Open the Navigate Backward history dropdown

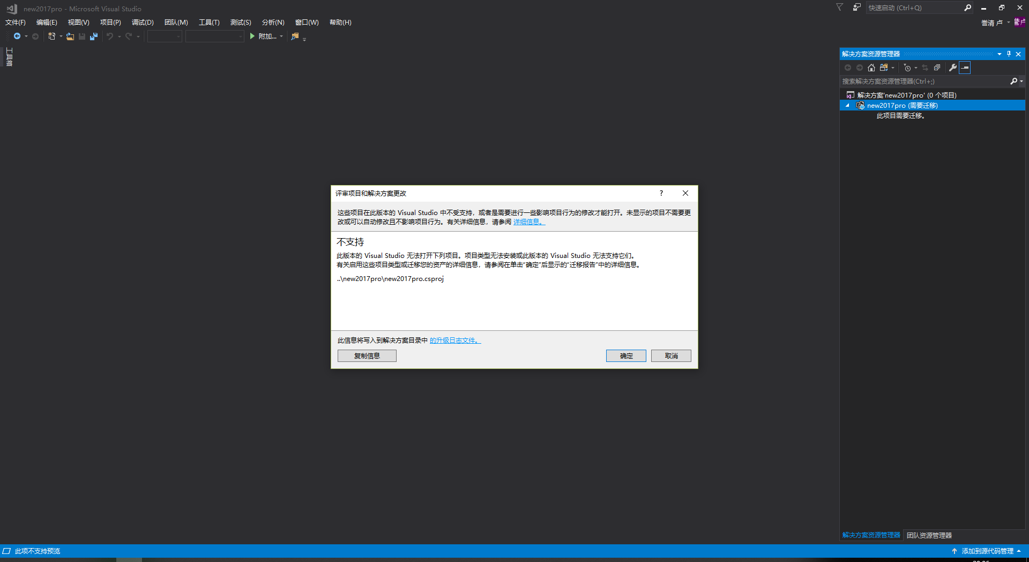26,36
